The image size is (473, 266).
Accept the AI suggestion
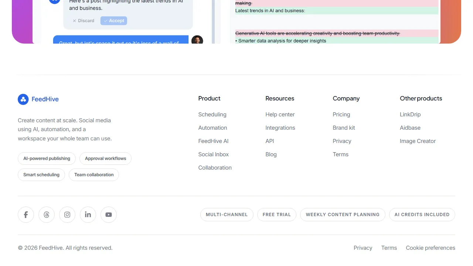coord(114,21)
